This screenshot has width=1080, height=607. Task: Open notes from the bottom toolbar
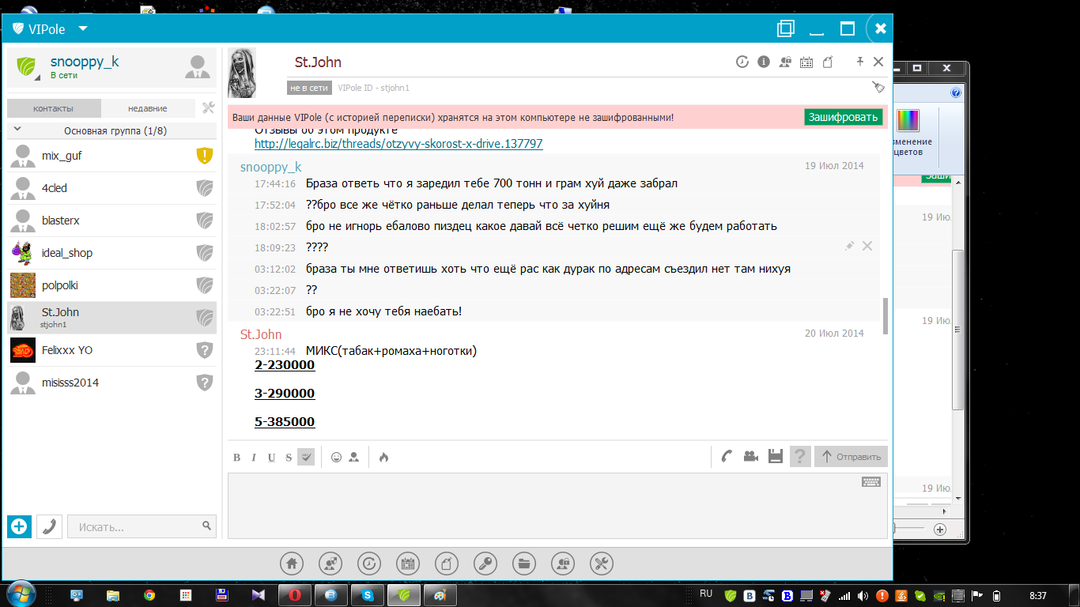click(x=447, y=564)
